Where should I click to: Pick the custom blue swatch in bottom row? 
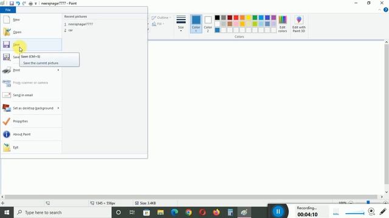click(217, 30)
